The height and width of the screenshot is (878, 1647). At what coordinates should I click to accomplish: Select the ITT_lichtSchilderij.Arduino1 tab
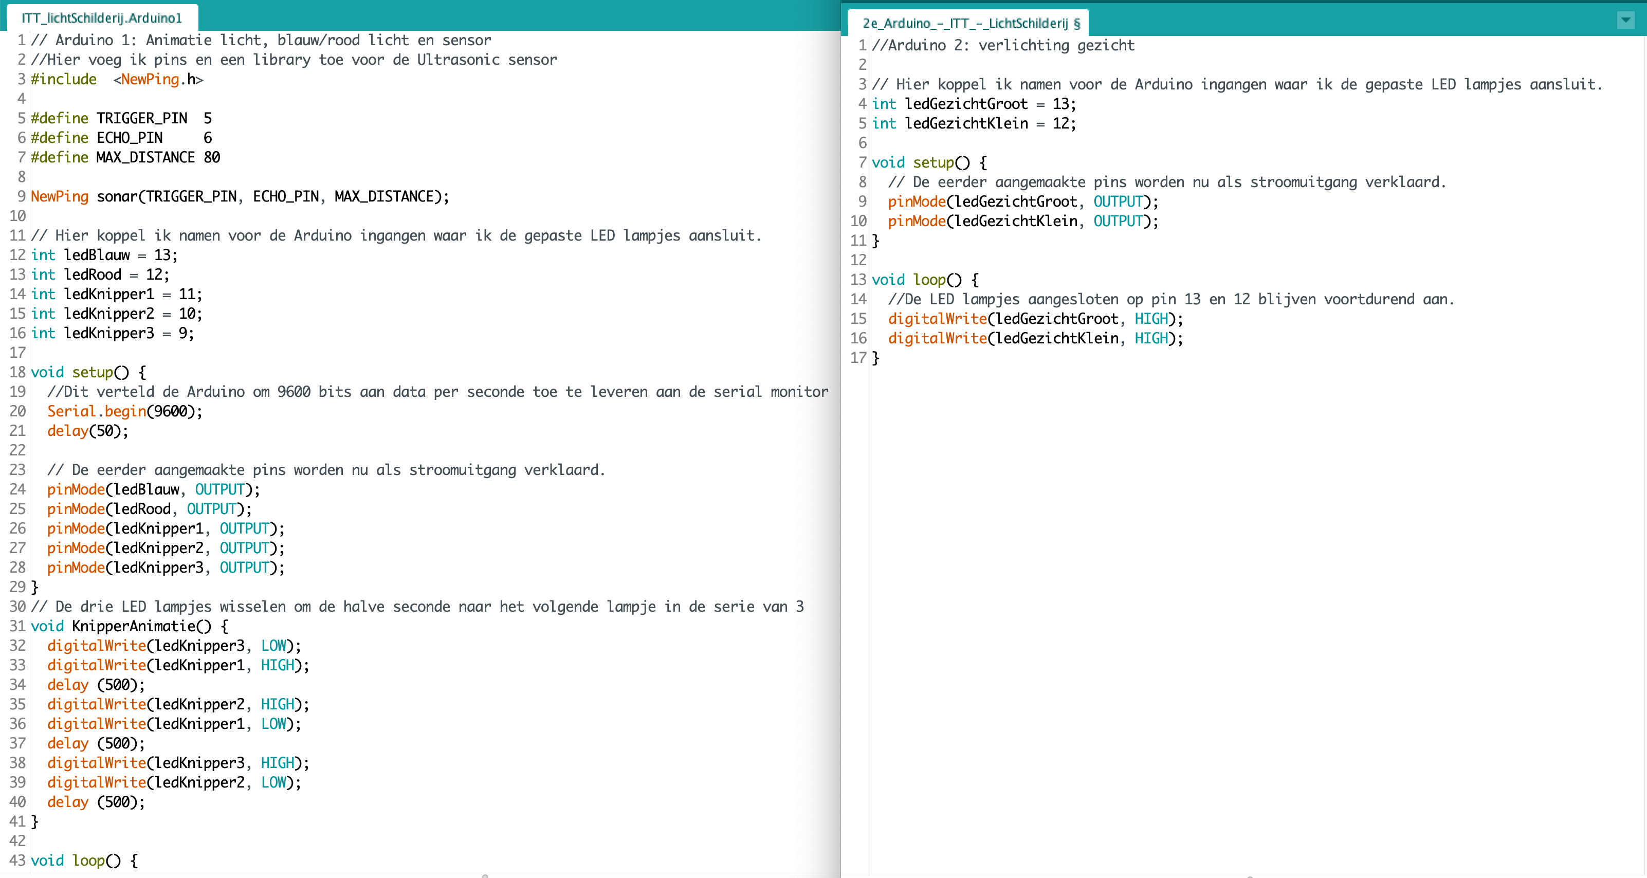pyautogui.click(x=102, y=18)
